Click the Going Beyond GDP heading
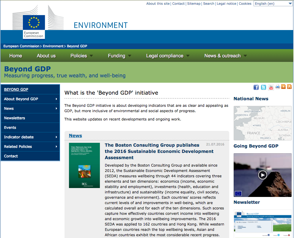 pyautogui.click(x=256, y=146)
